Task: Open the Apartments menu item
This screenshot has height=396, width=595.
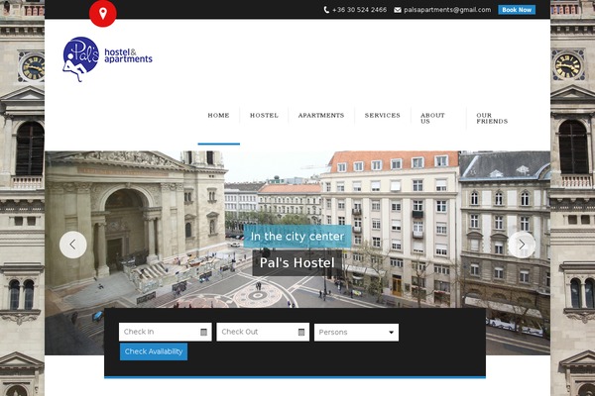Action: pyautogui.click(x=321, y=115)
